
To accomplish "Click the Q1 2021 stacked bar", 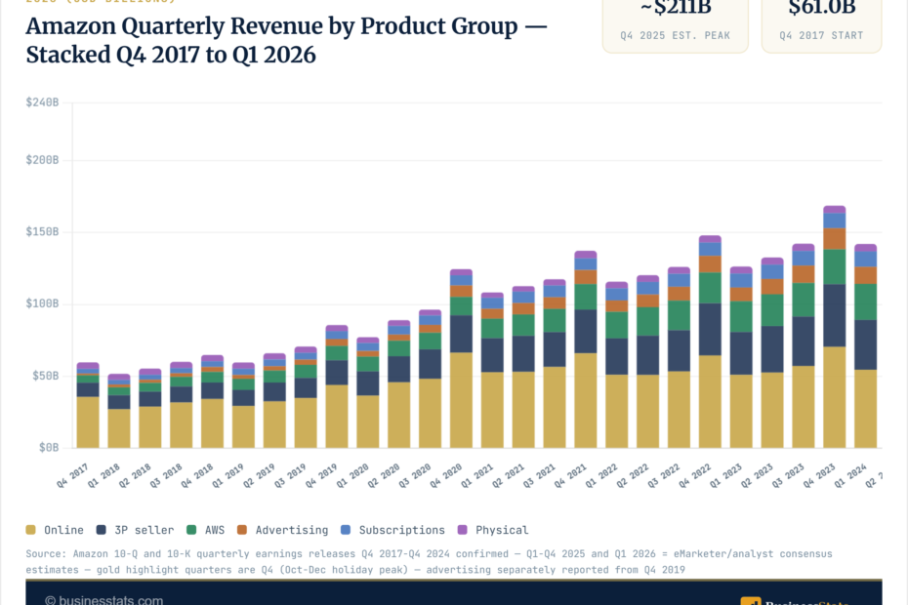I will tap(493, 370).
